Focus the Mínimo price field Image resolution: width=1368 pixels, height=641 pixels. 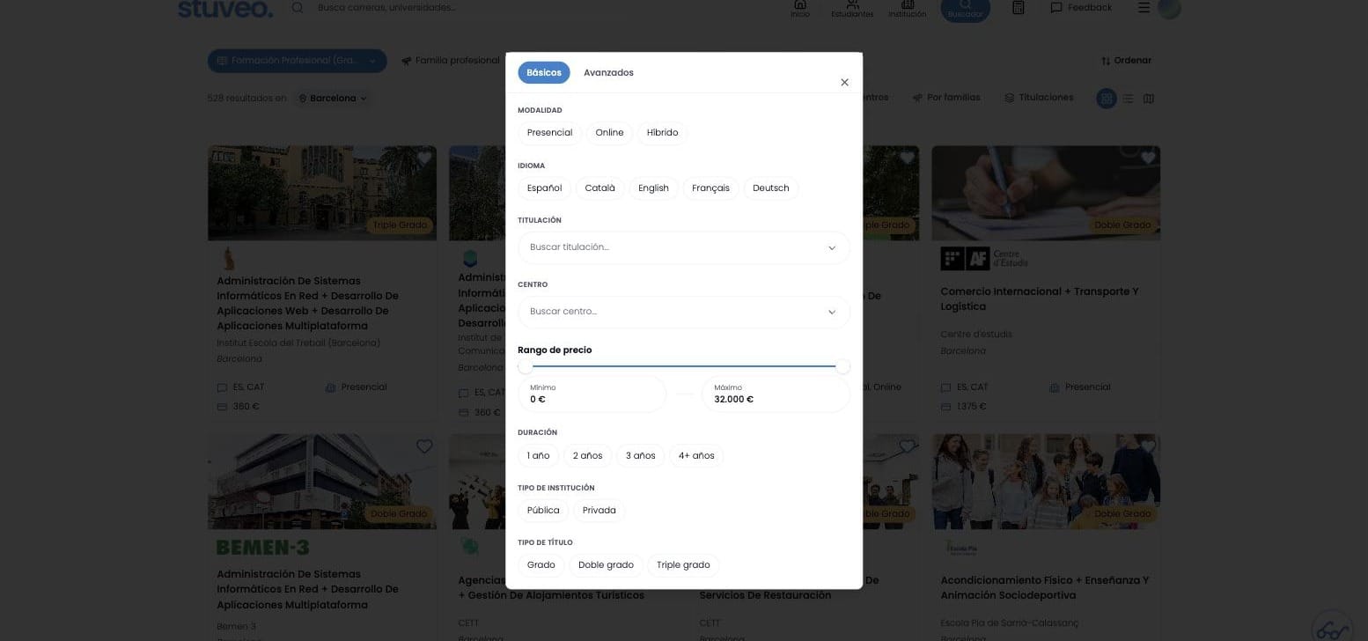click(592, 394)
